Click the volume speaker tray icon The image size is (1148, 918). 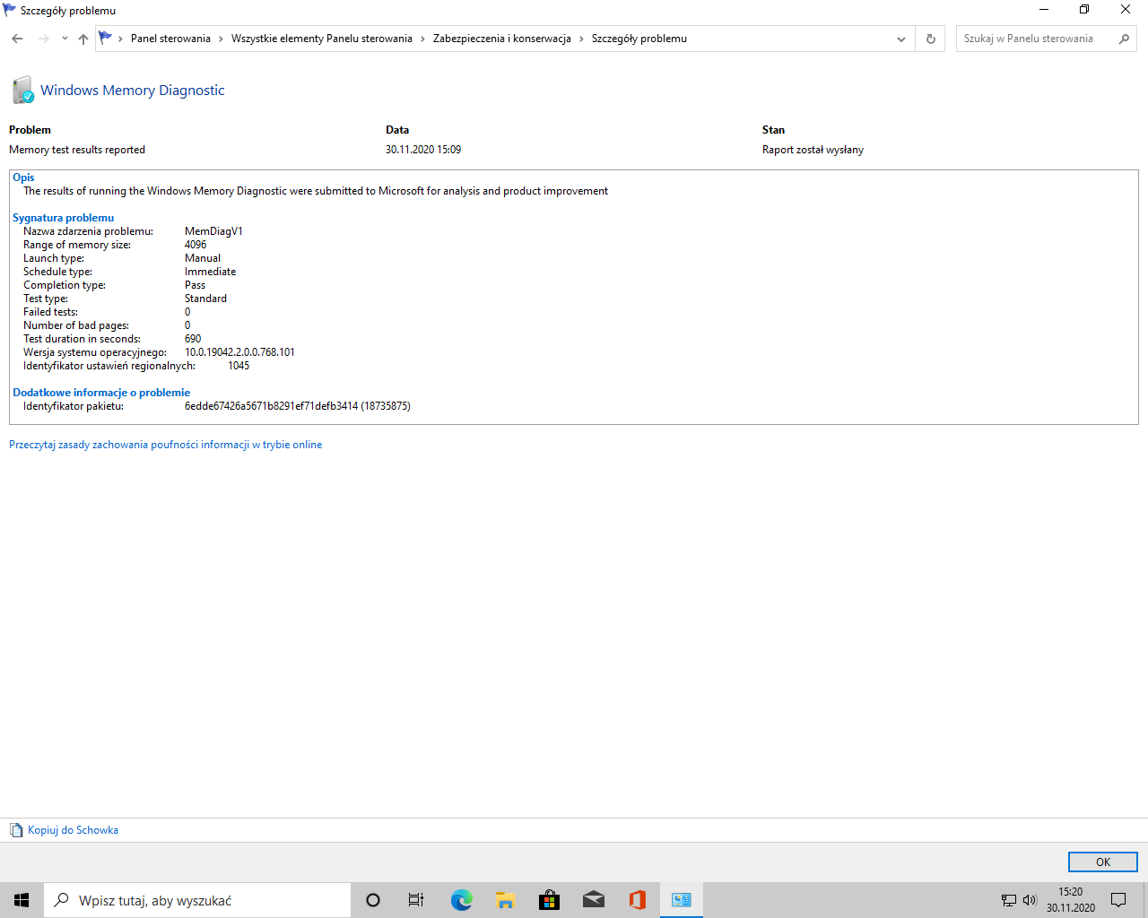point(1030,900)
